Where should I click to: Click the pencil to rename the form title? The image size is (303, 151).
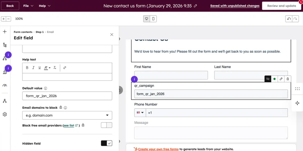(x=195, y=6)
